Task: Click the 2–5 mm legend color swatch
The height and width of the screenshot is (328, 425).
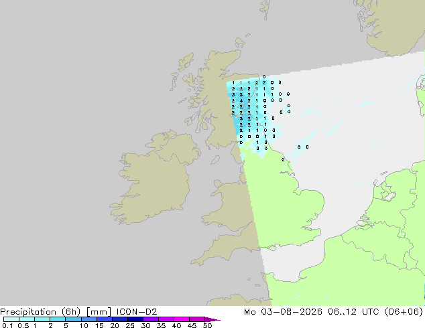Action: pyautogui.click(x=58, y=319)
